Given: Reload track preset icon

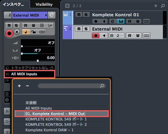Looking at the screenshot, I should (52, 68).
